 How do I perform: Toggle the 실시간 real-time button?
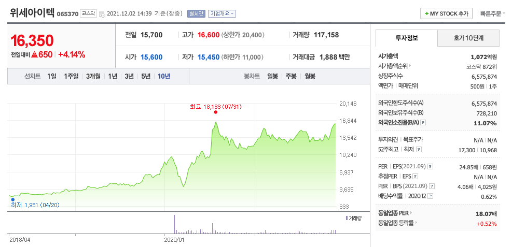point(196,13)
